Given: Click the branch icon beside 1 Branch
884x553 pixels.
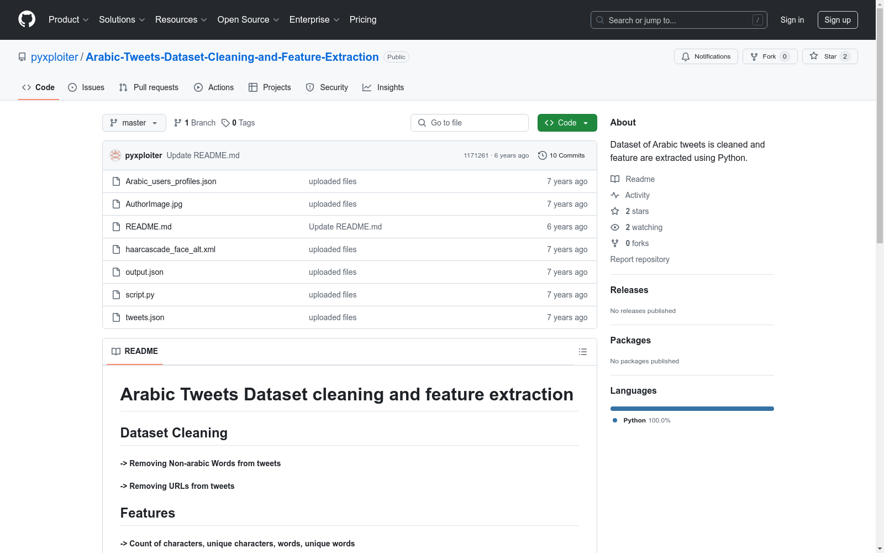Looking at the screenshot, I should 178,123.
